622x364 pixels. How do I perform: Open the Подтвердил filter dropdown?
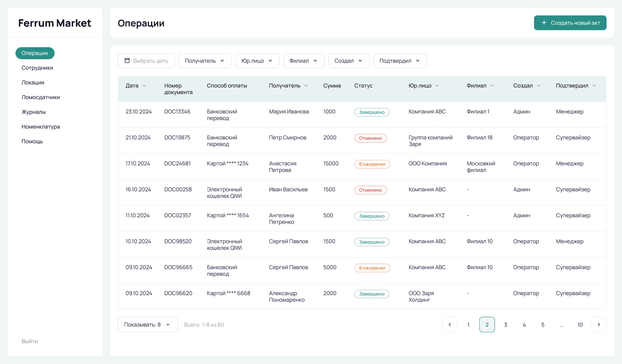400,61
